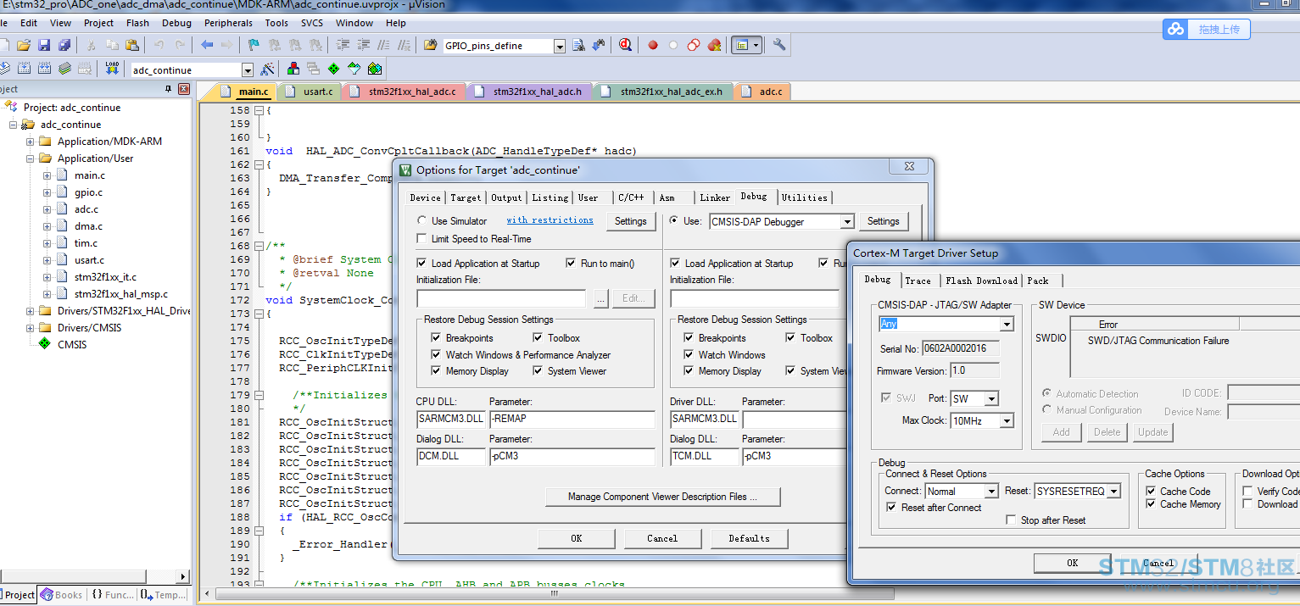Click the Navigate Backwards blue arrow
The width and height of the screenshot is (1300, 606).
click(x=208, y=45)
